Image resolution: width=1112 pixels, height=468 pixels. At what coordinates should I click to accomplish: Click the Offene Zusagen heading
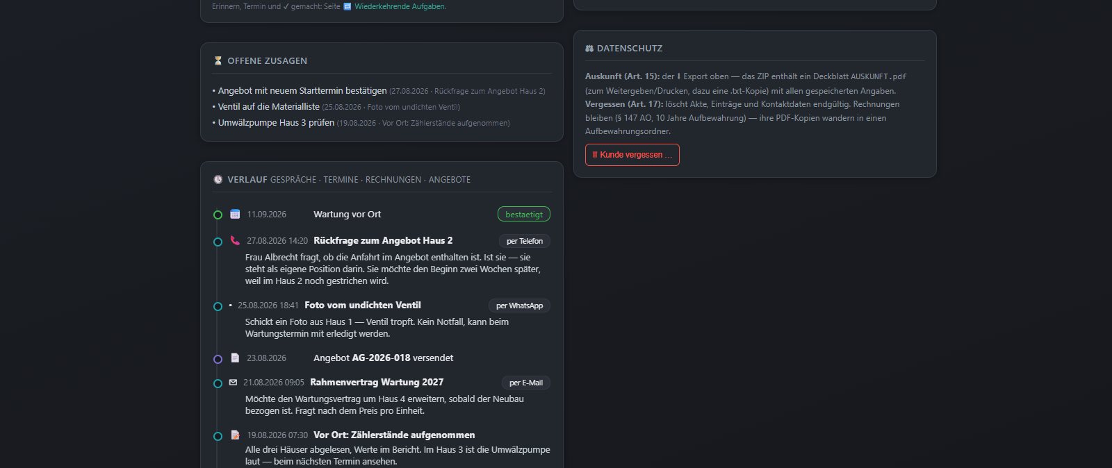click(267, 61)
